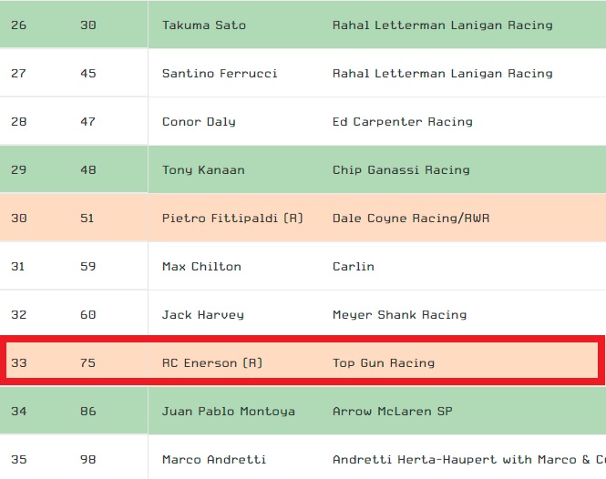Select car number 86 in the table

[x=87, y=411]
